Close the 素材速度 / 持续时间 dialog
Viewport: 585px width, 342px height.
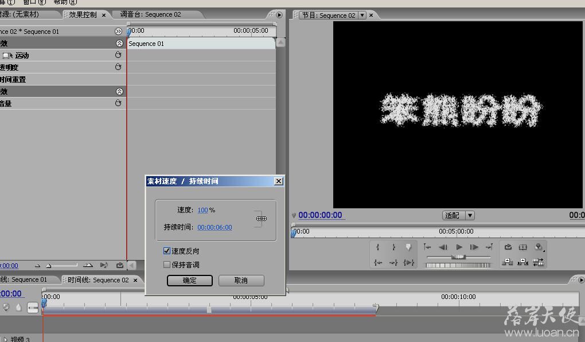tap(278, 181)
